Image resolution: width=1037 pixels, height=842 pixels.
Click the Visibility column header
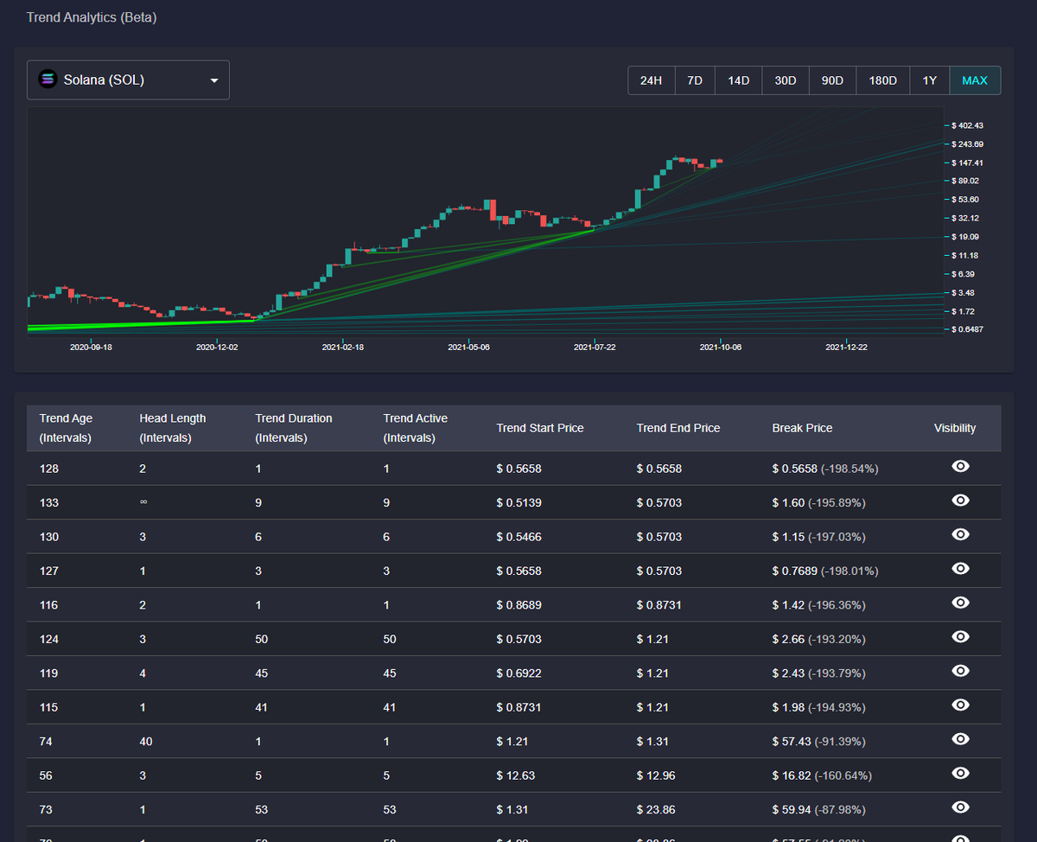tap(955, 428)
